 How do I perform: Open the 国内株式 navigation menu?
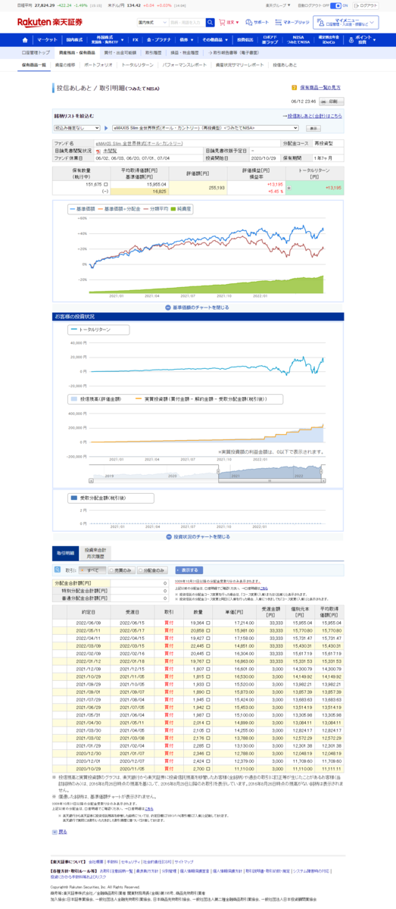tap(74, 39)
